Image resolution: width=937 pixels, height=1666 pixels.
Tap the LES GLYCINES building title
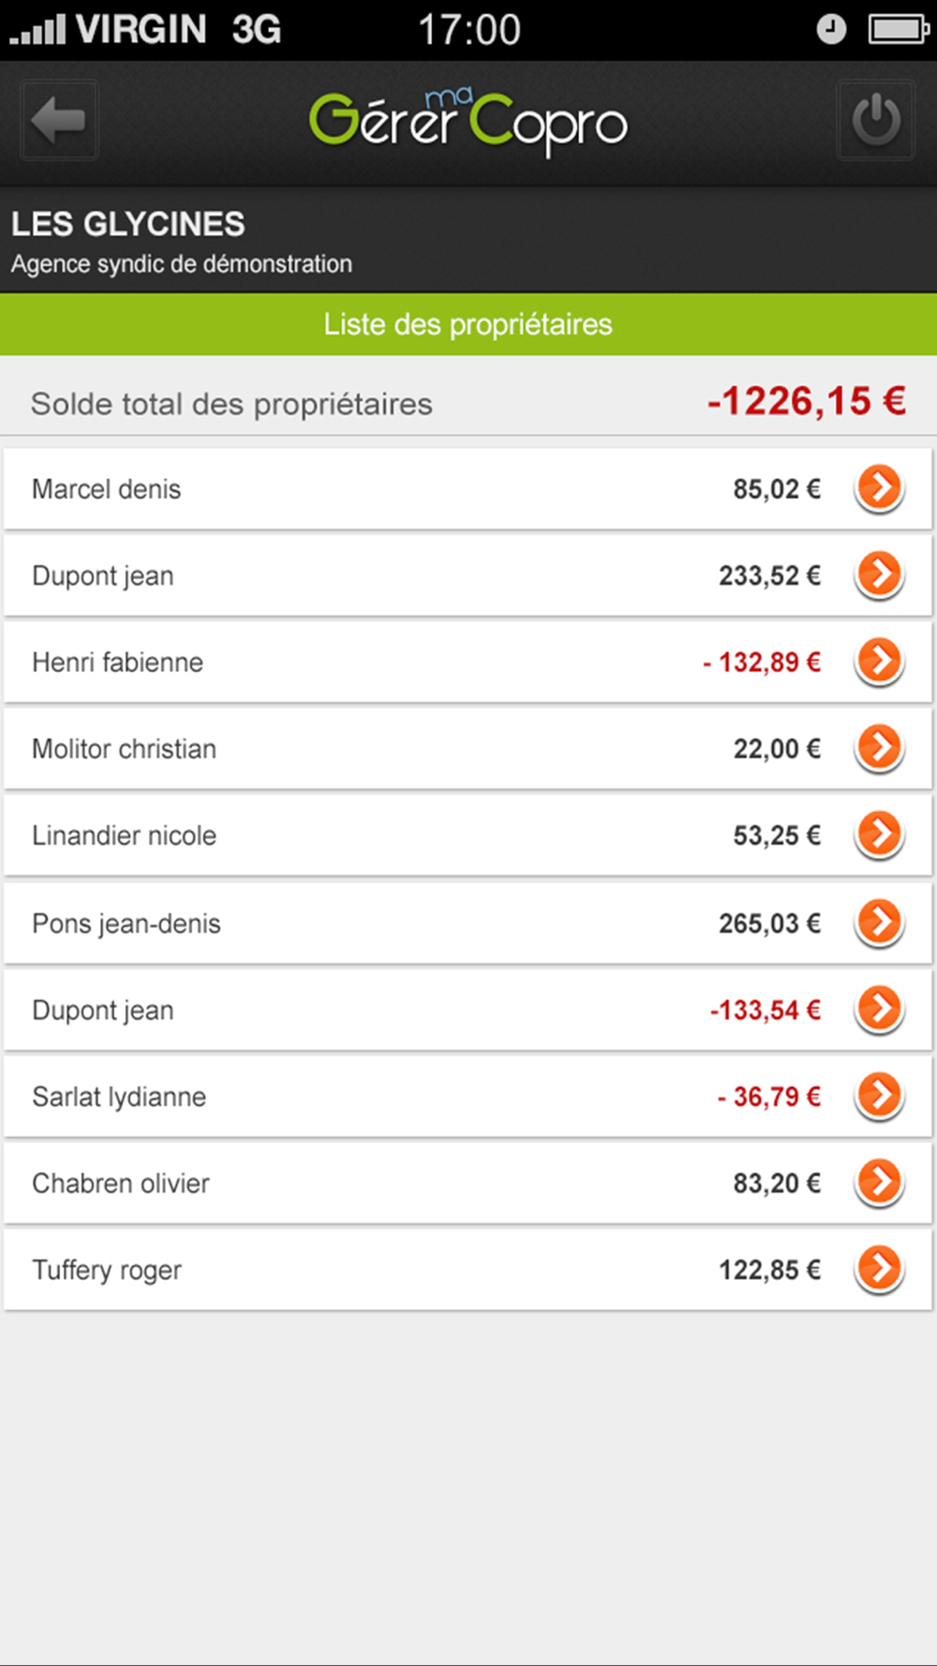[128, 225]
